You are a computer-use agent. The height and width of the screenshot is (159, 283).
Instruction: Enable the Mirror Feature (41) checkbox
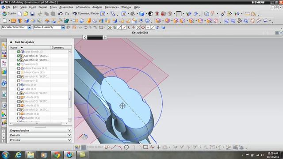point(19,68)
